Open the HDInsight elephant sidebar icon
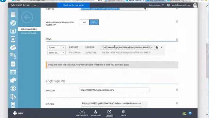This screenshot has height=118, width=209. click(13, 80)
